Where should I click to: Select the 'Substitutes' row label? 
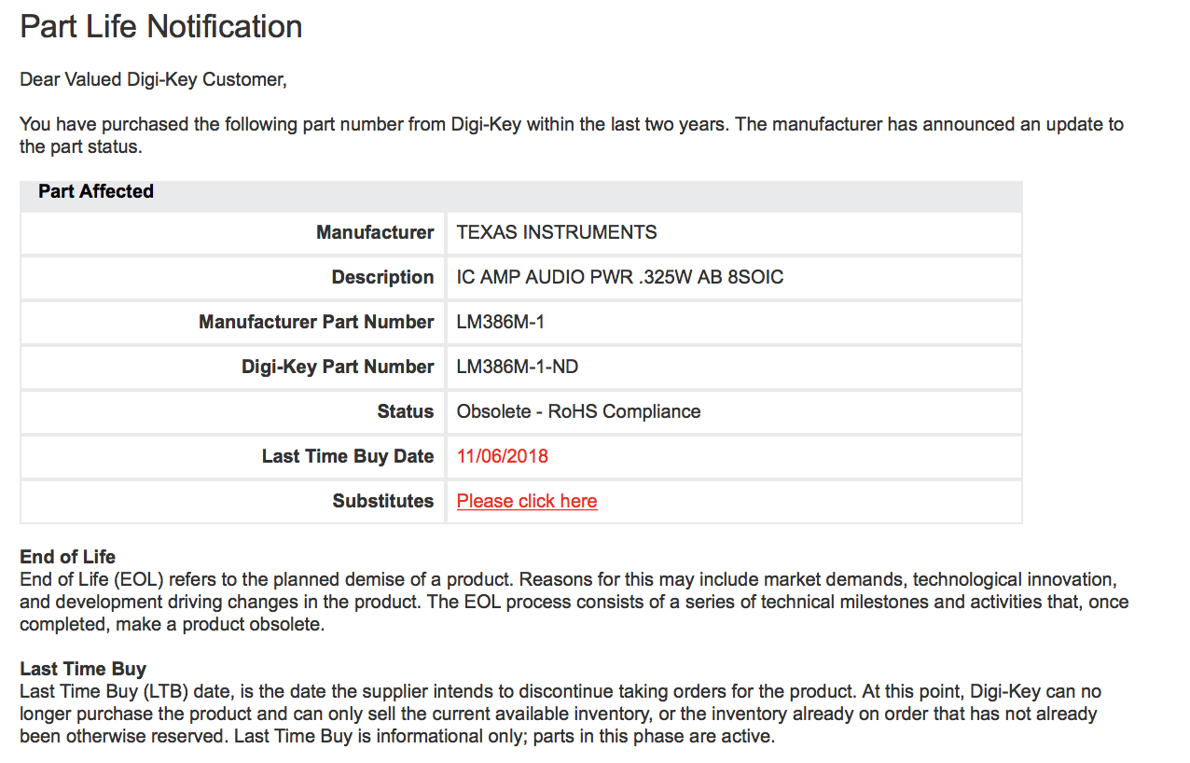[383, 501]
